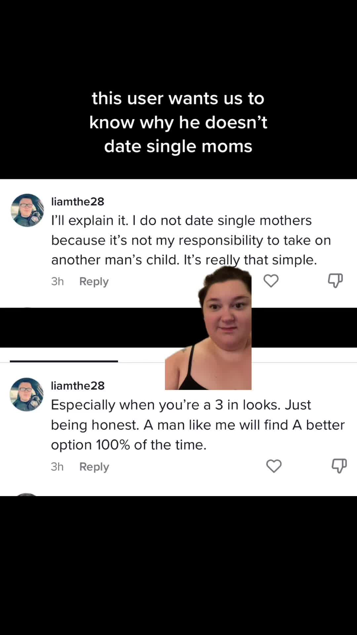The width and height of the screenshot is (357, 635).
Task: Open avatar beside the 'Especially when' comment
Action: 27,395
